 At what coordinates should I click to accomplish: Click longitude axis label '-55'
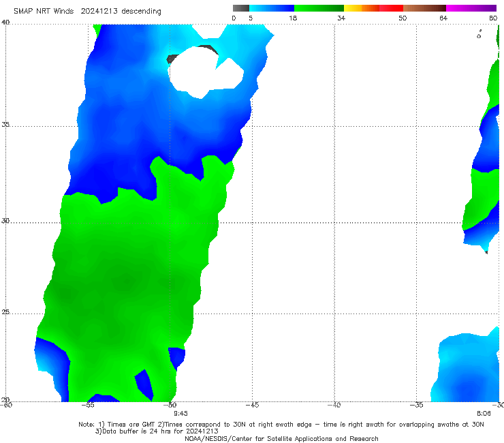point(88,405)
